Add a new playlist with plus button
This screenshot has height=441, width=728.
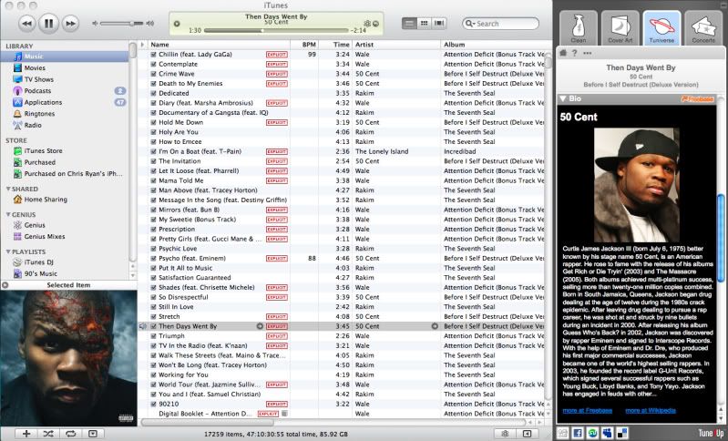click(x=26, y=434)
